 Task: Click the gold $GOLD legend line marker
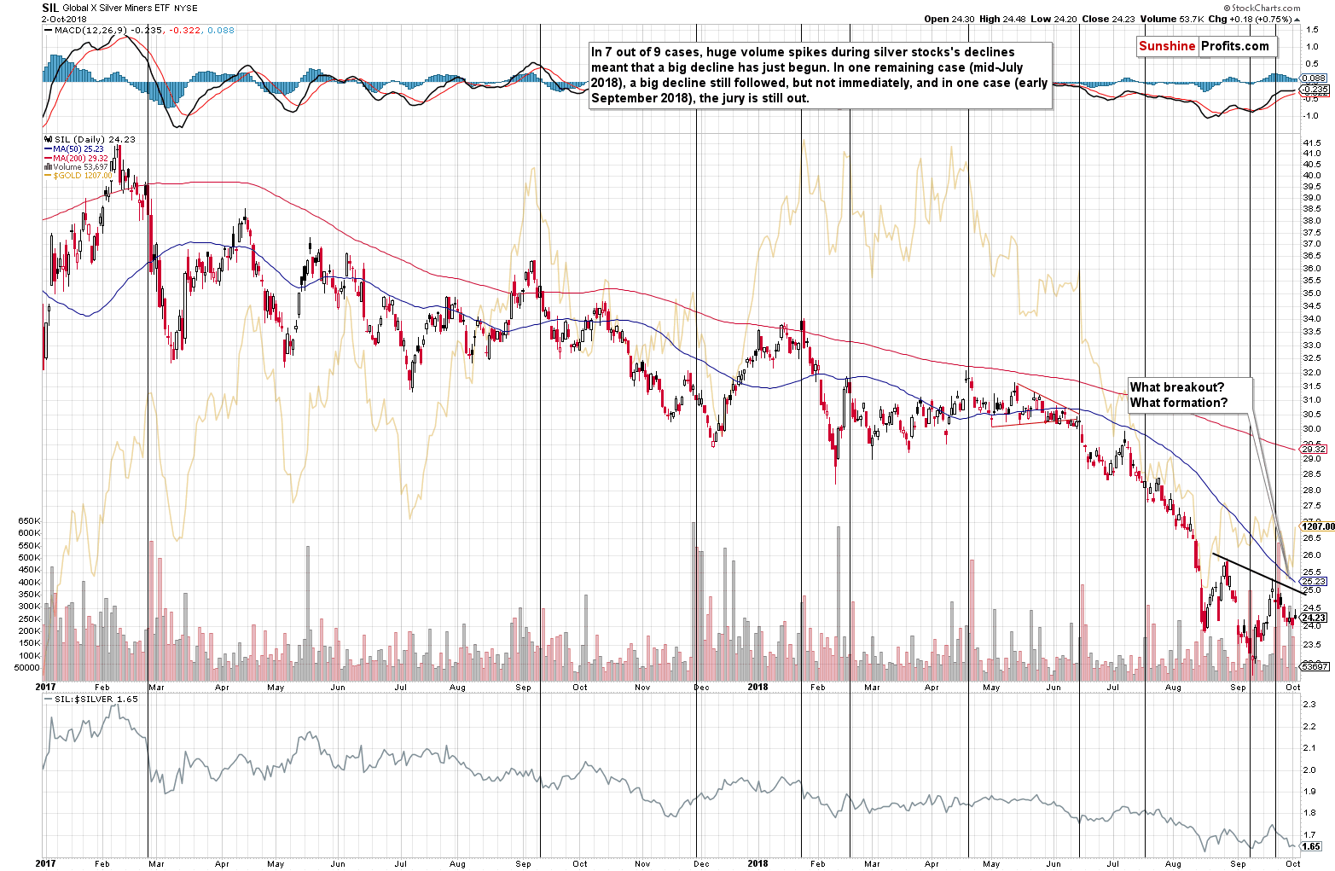(x=47, y=176)
